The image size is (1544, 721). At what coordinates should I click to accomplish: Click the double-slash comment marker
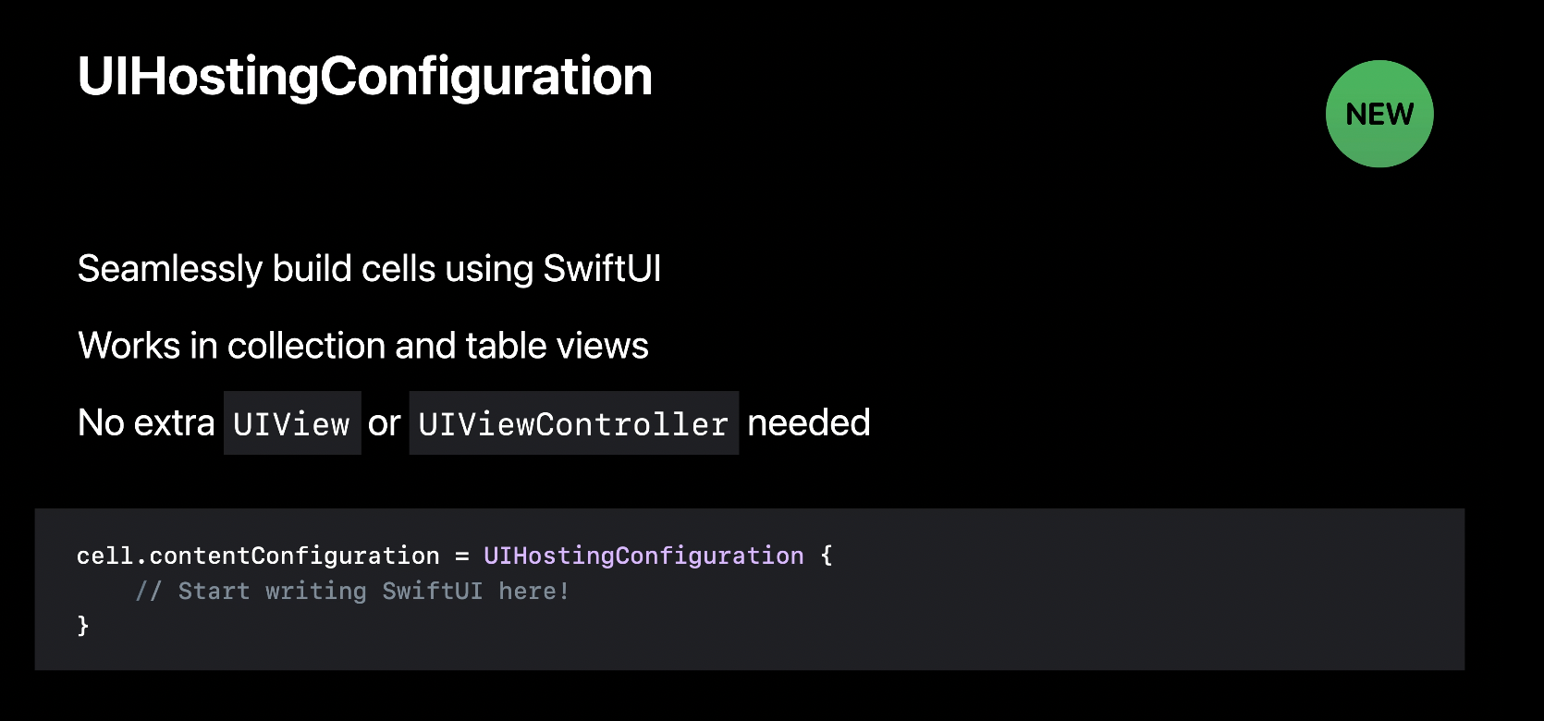(149, 591)
